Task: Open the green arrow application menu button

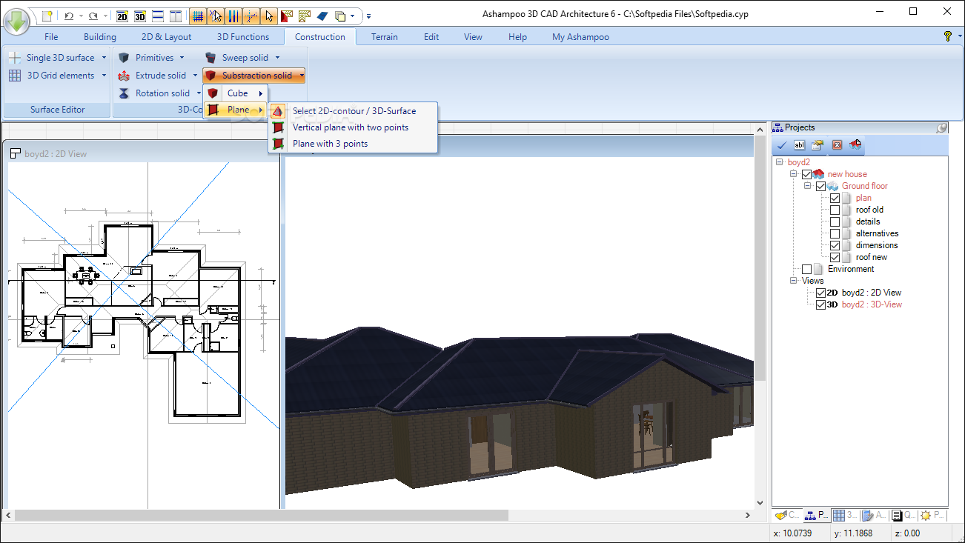Action: tap(17, 20)
